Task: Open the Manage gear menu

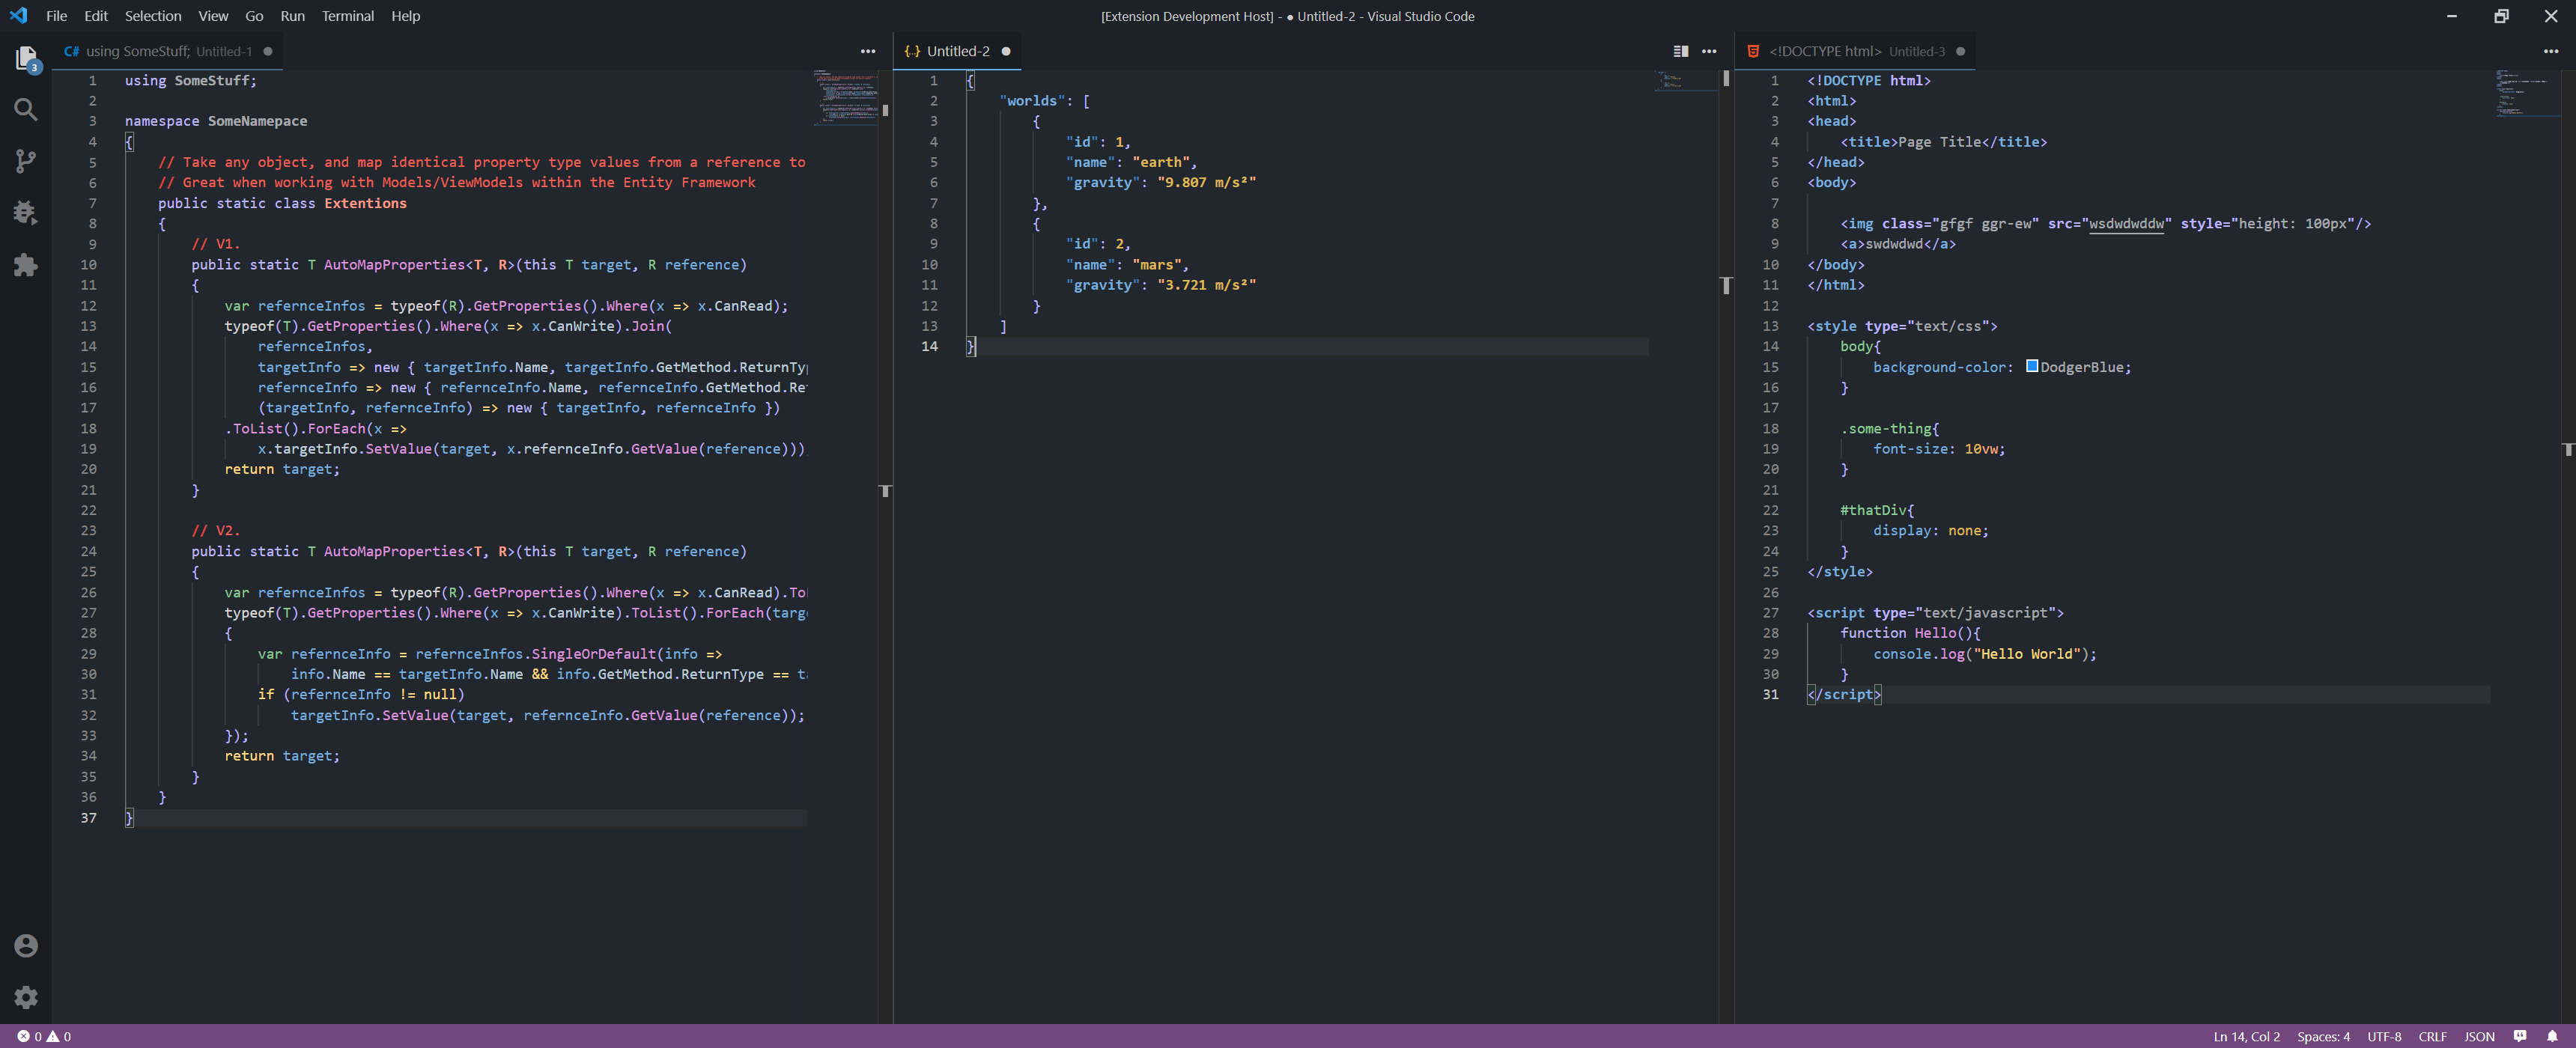Action: pyautogui.click(x=26, y=997)
